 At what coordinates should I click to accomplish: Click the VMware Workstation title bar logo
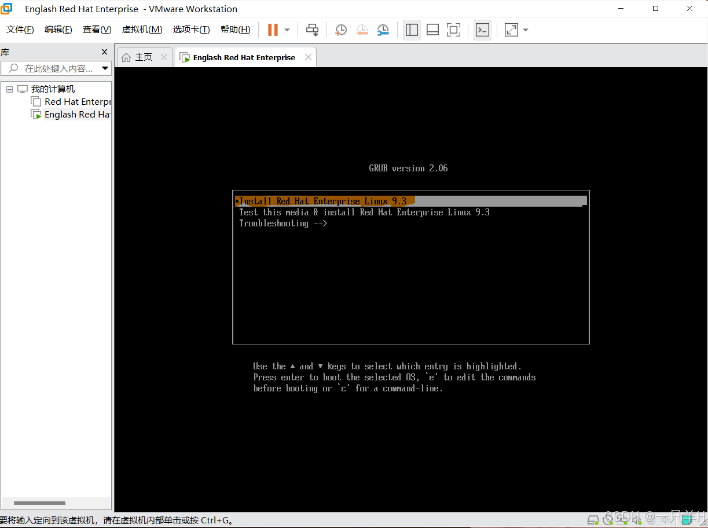6,9
